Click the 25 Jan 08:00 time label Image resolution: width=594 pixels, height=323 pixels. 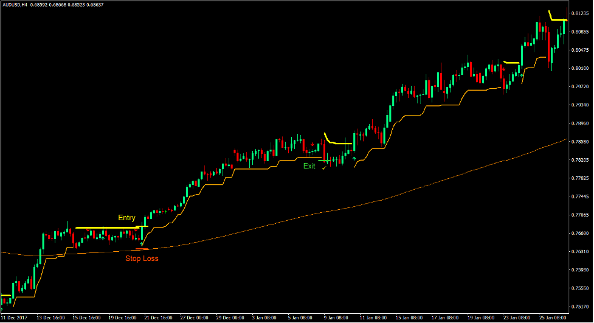(553, 318)
